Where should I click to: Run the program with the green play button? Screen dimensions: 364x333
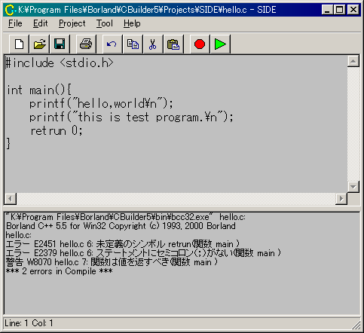[x=220, y=44]
